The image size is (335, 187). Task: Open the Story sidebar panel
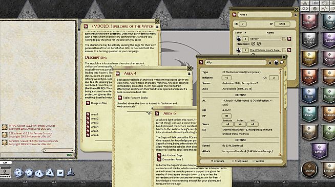309,58
